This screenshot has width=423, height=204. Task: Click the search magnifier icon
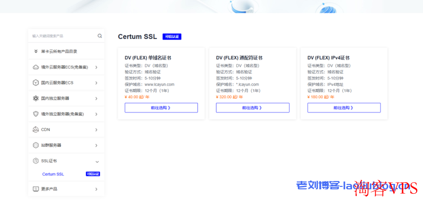(100, 36)
